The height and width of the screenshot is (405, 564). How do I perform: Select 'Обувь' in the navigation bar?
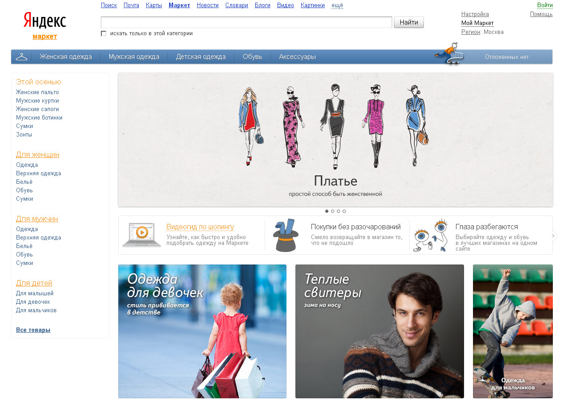tap(252, 57)
